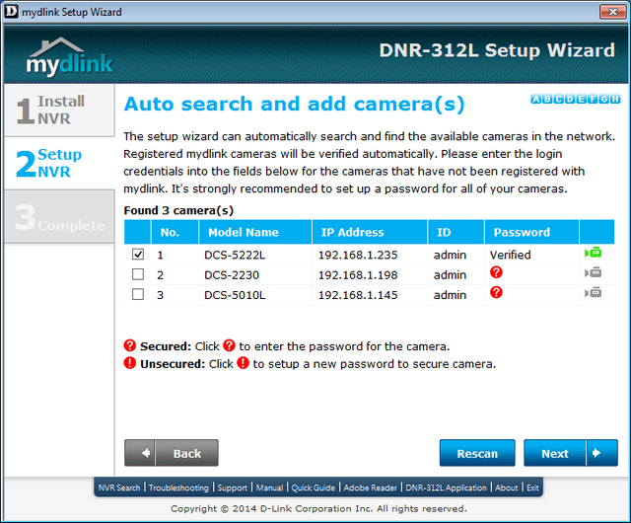The height and width of the screenshot is (523, 631).
Task: Click the No. column header
Action: 175,232
